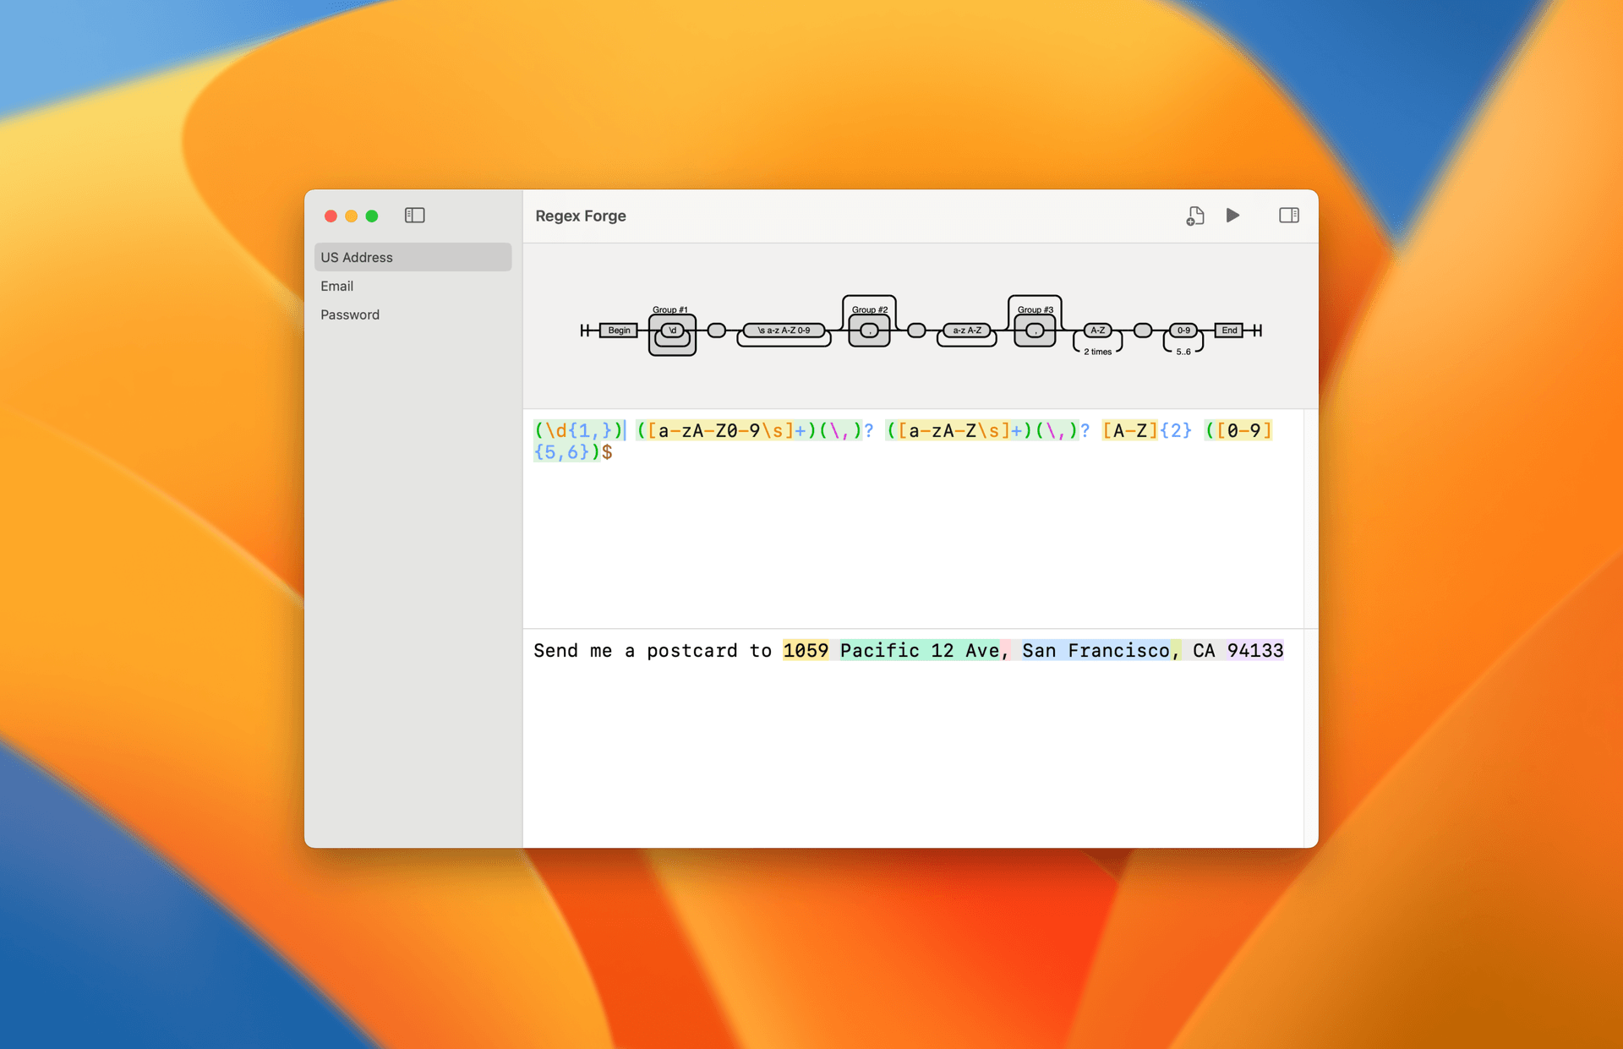Open the Email pattern

[x=337, y=287]
